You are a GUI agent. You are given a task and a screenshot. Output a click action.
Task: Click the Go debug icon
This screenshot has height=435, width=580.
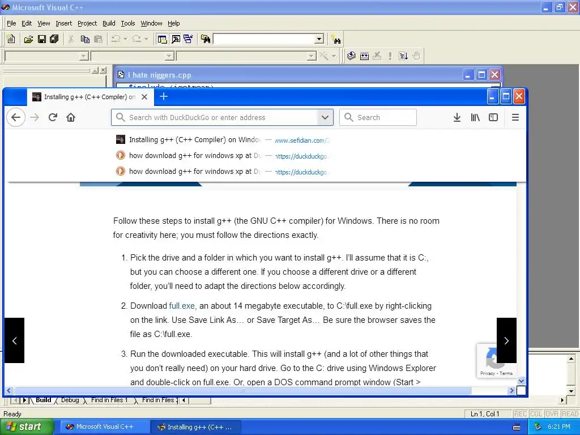[x=403, y=56]
